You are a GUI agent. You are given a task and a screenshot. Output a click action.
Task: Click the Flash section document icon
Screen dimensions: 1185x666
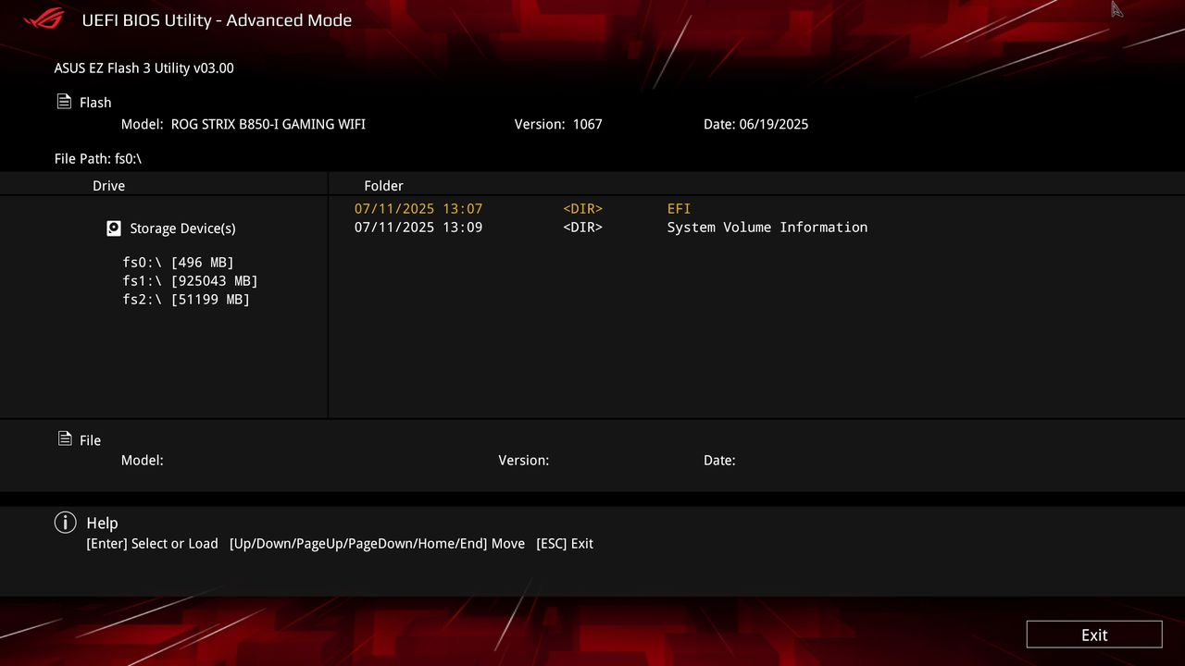pyautogui.click(x=63, y=101)
